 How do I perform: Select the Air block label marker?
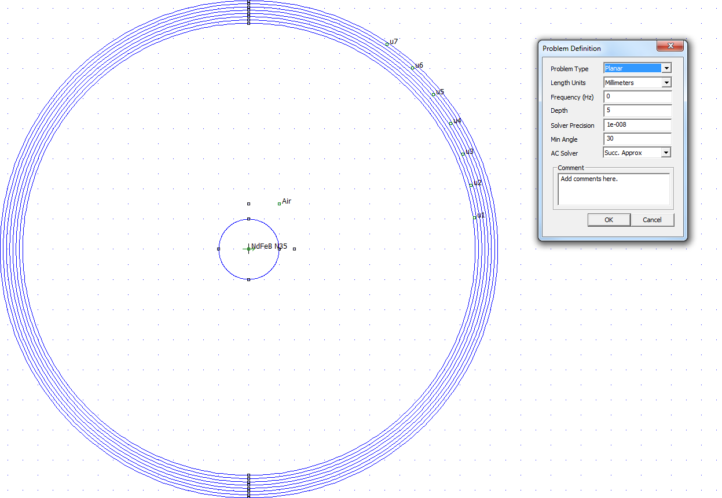pos(280,204)
